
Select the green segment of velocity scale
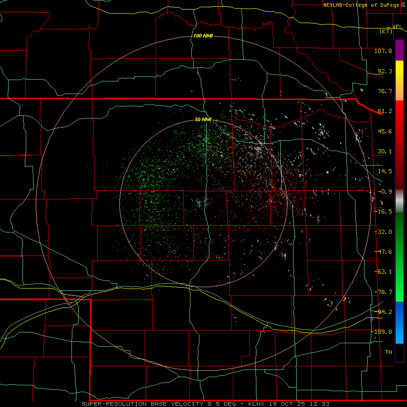pyautogui.click(x=399, y=257)
